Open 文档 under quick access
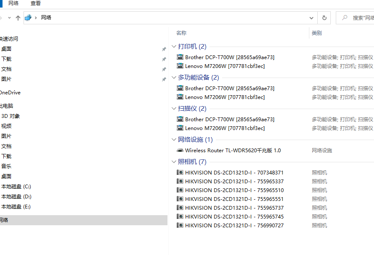374x255 pixels. (6, 69)
